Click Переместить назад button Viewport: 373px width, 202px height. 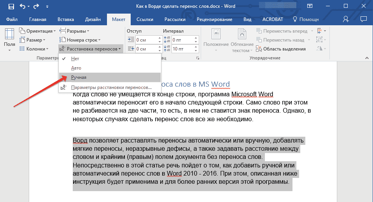(280, 40)
